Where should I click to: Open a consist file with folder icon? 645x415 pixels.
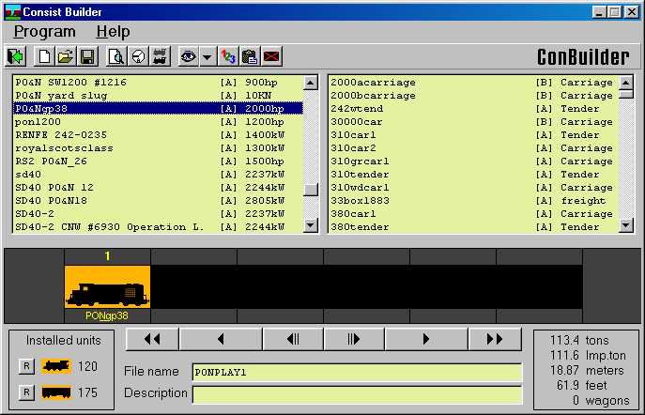click(x=66, y=56)
